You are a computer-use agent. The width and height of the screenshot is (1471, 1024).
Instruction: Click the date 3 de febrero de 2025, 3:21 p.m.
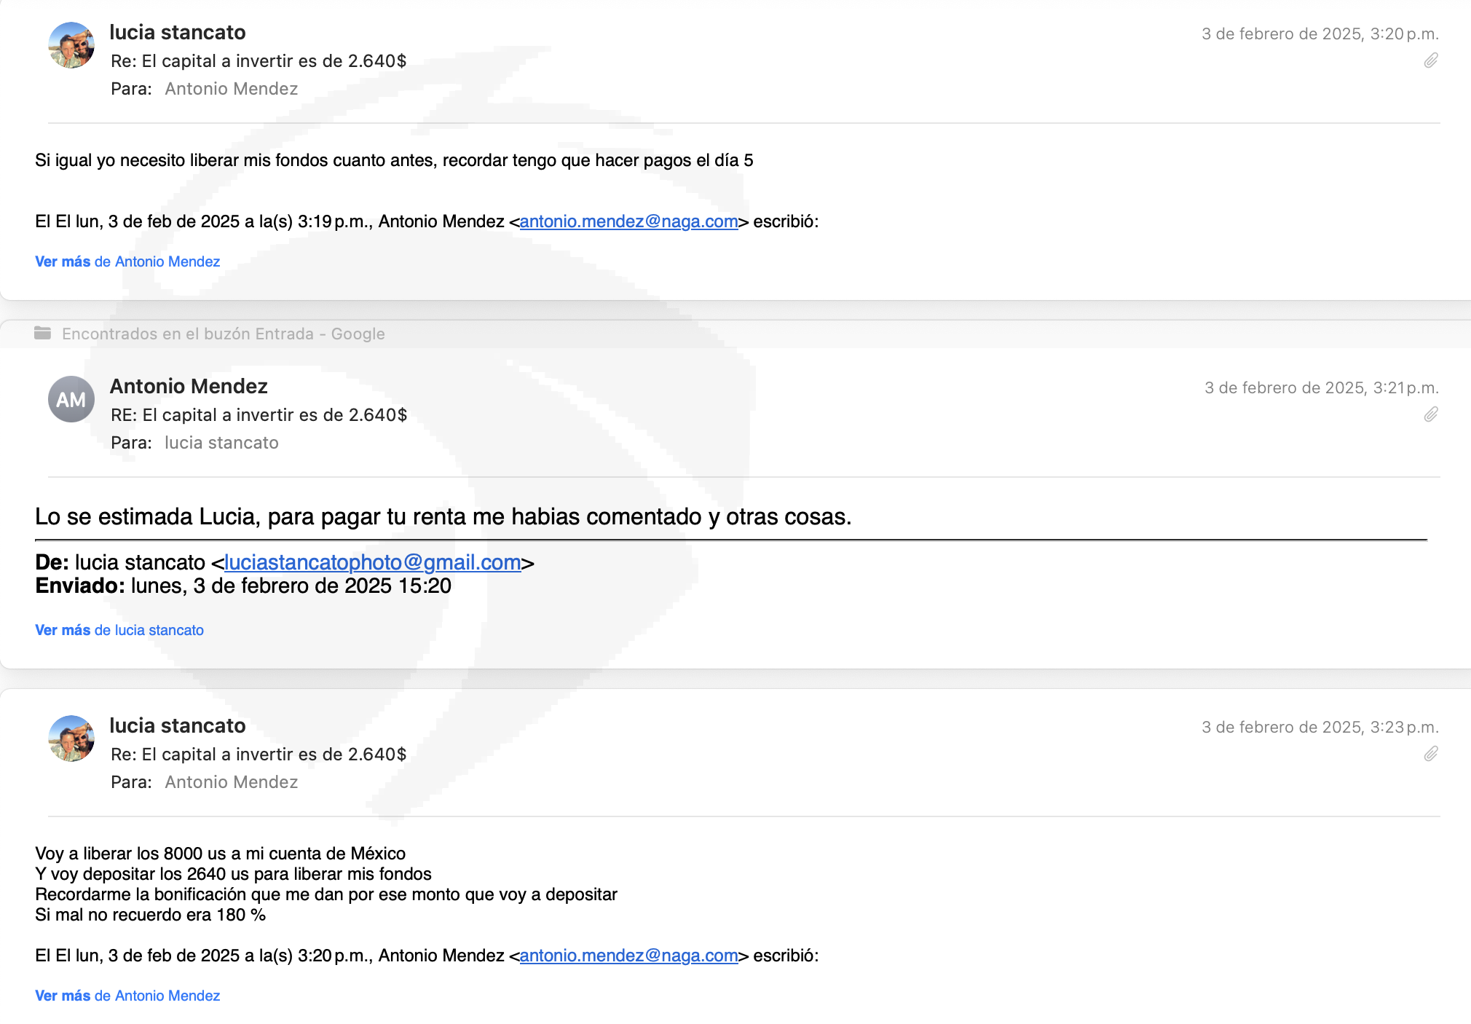tap(1321, 387)
